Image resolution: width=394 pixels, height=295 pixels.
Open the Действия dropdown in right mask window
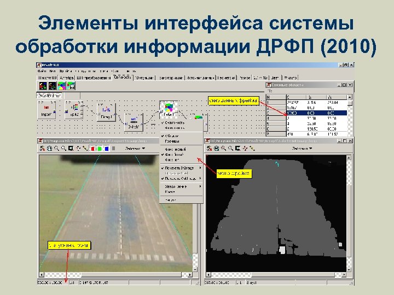302,149
